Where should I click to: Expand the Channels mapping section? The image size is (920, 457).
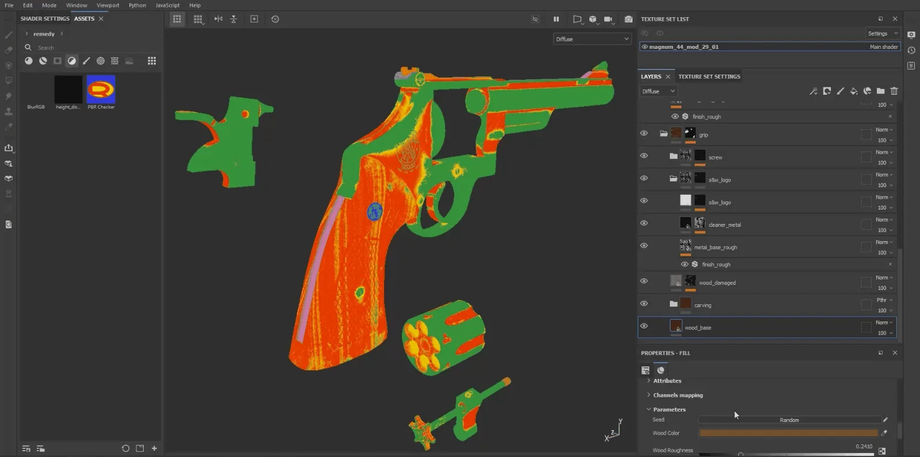[x=649, y=395]
